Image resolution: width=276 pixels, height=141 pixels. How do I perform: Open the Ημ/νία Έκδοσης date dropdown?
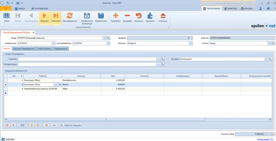[108, 43]
